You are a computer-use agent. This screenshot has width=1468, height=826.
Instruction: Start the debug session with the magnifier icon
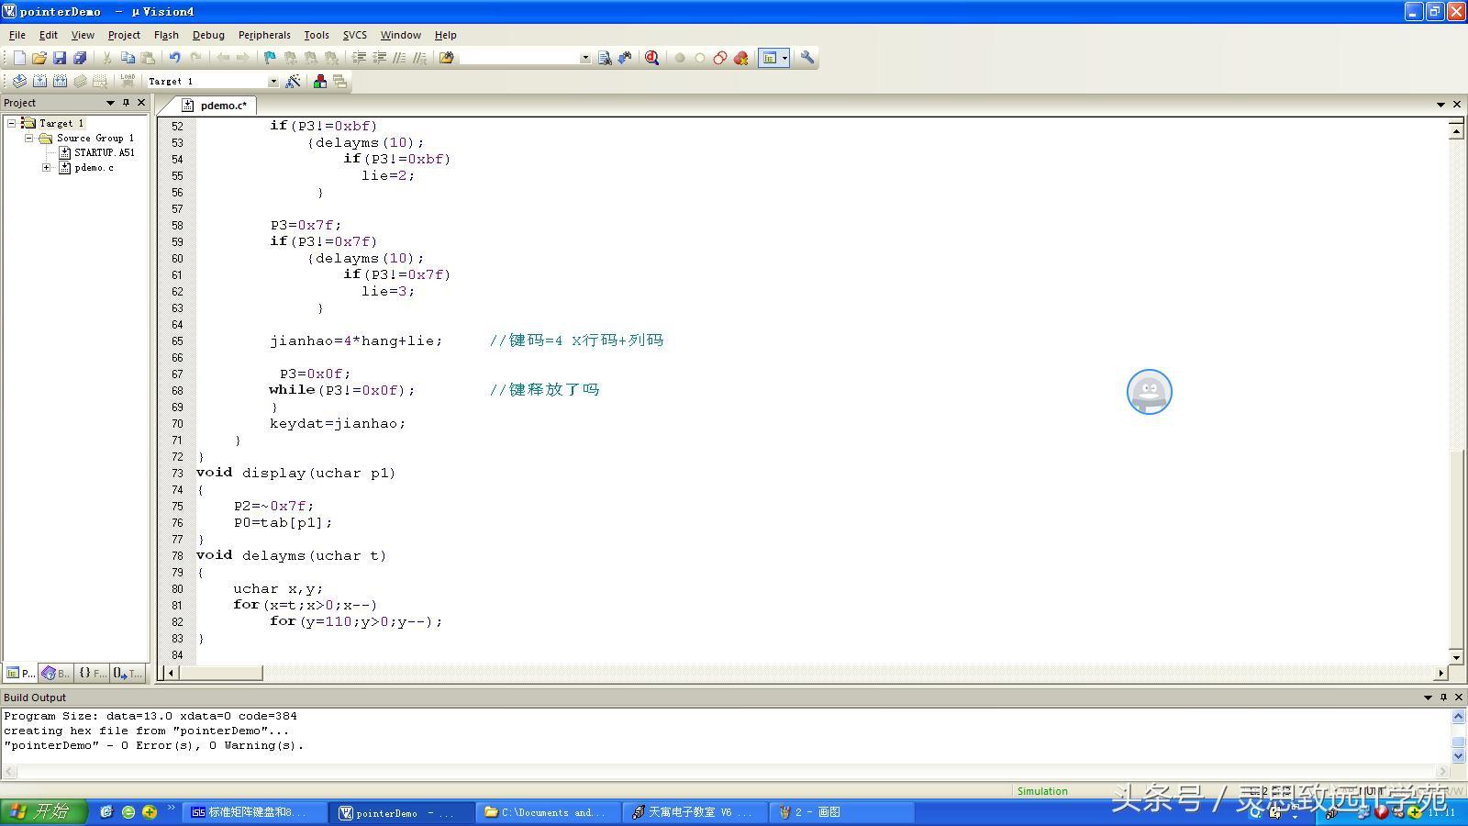click(652, 58)
